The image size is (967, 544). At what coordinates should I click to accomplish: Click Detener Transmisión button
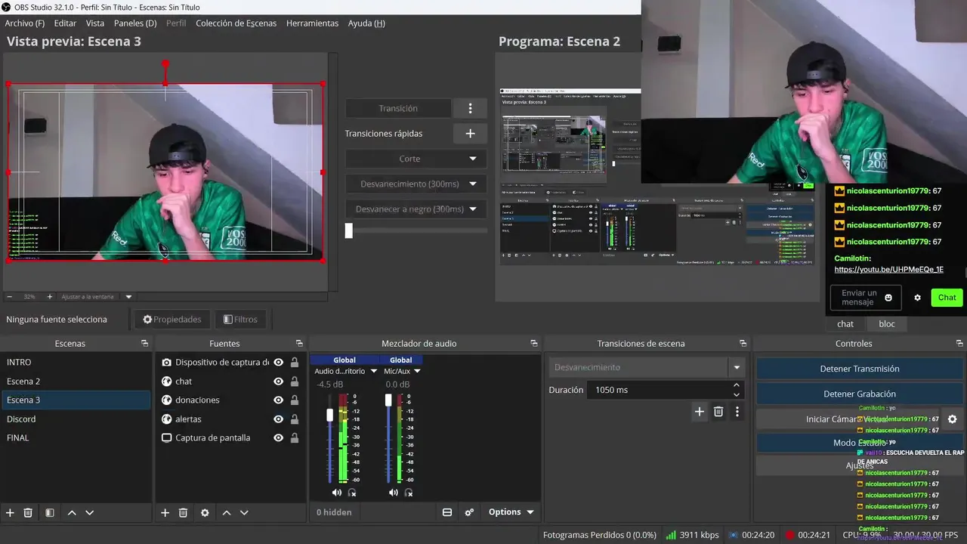(860, 369)
